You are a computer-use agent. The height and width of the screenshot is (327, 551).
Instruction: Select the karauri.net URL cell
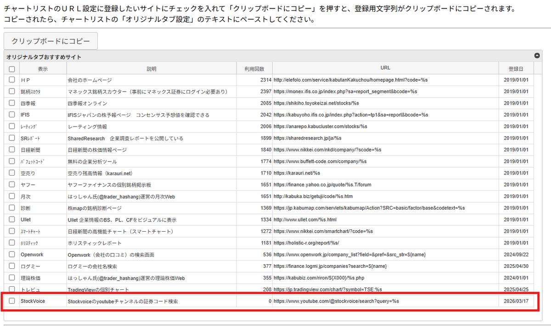pyautogui.click(x=386, y=173)
